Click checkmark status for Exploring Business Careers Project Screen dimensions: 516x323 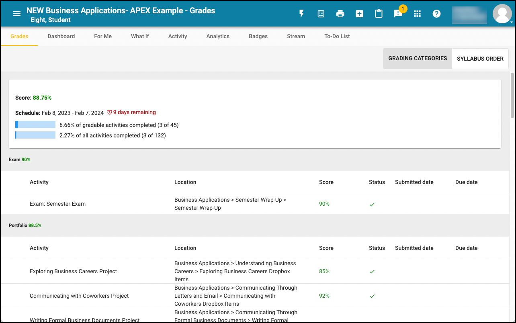point(372,272)
